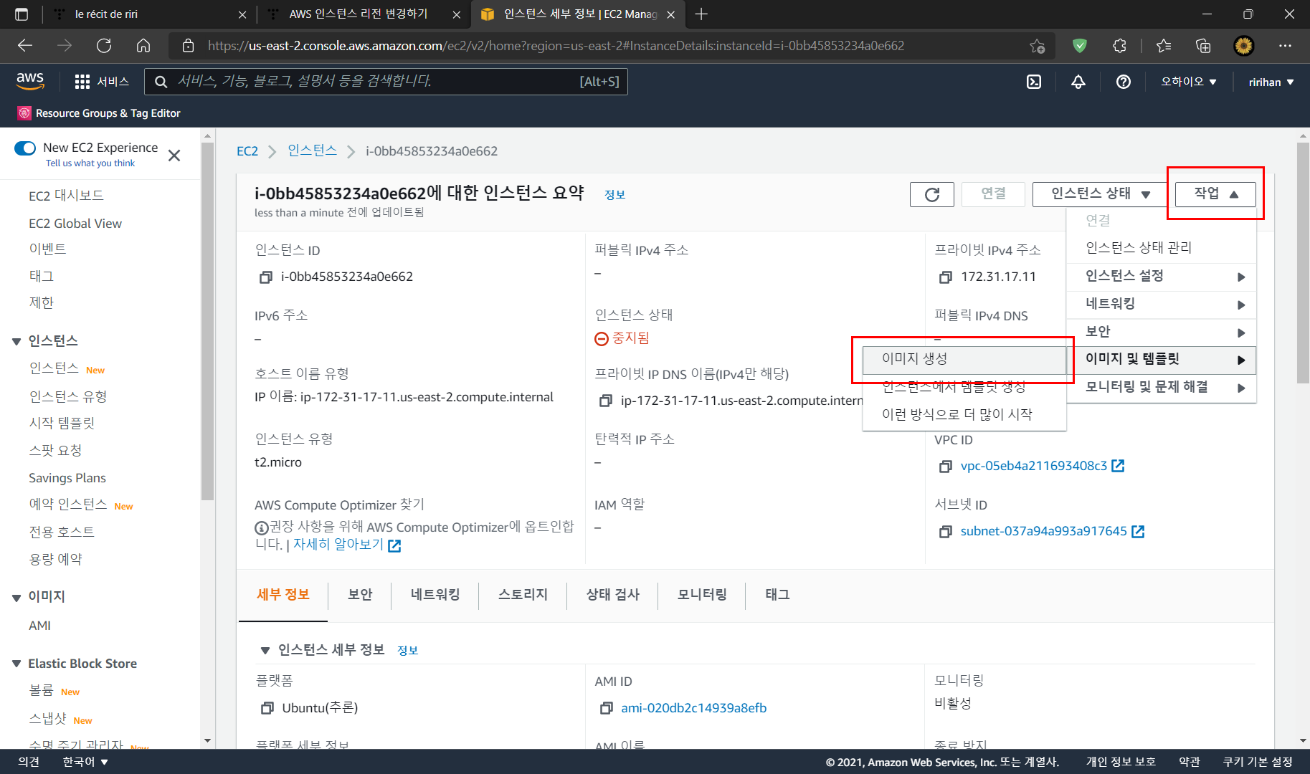Open browser settings ellipsis menu

tap(1285, 46)
